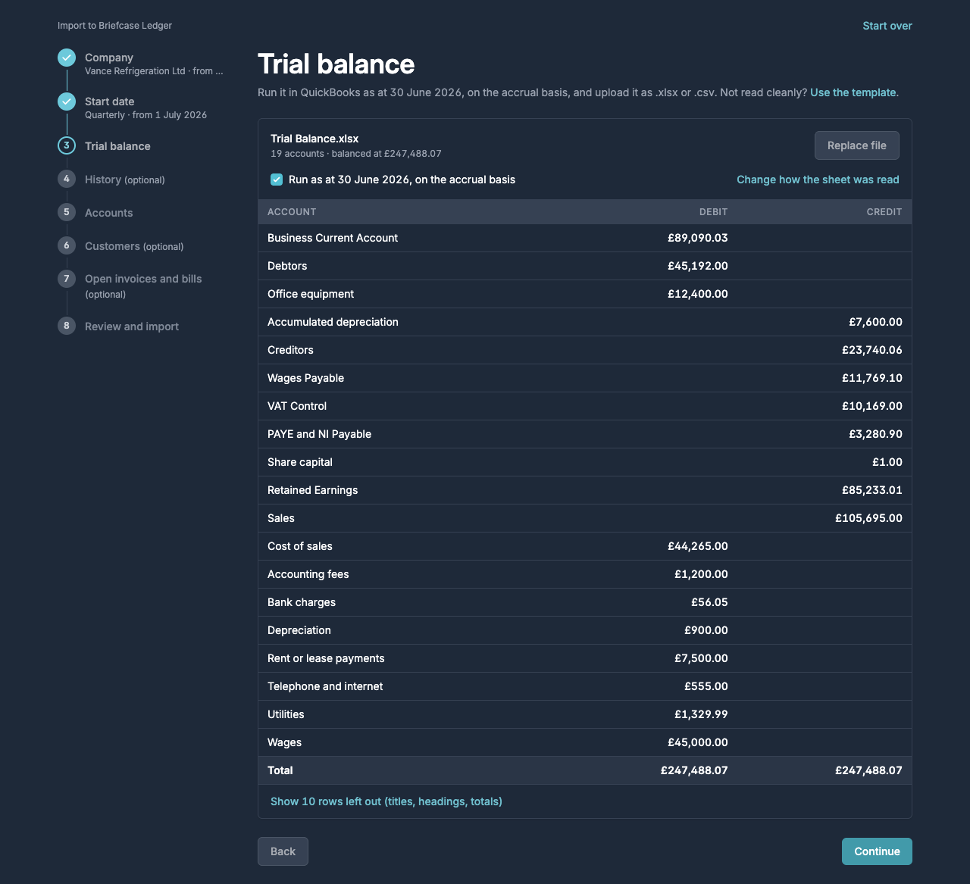Click the Cost of sales account name

coord(300,546)
